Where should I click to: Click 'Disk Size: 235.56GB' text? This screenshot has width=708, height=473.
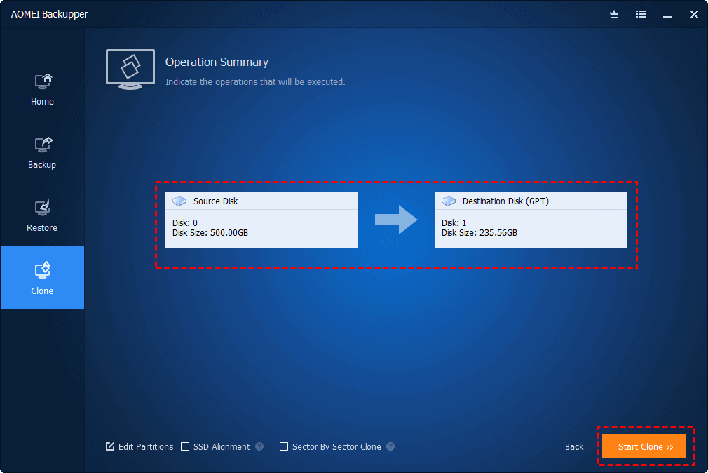[x=479, y=233]
